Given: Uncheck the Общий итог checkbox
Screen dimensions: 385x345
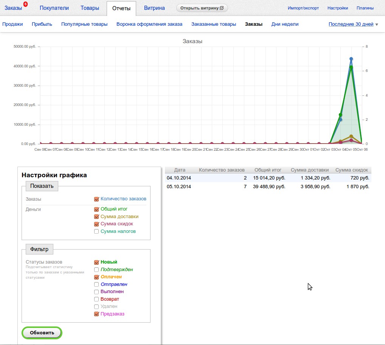Looking at the screenshot, I should tap(96, 209).
